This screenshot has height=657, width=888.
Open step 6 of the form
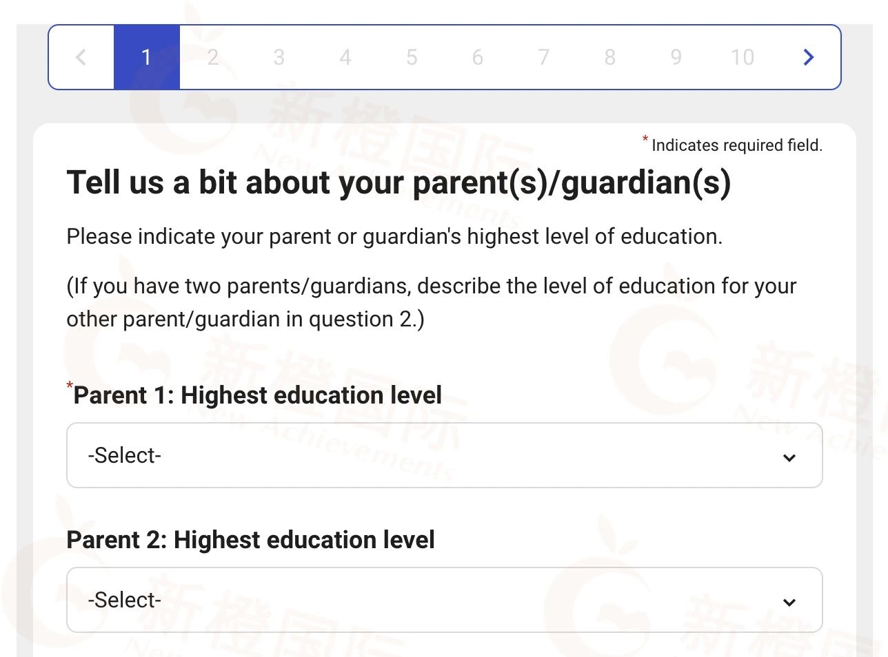(478, 57)
